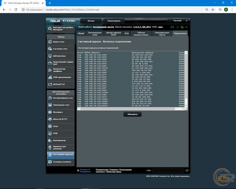Click the gamepad status icon in the header
Screen dimensions: 236x189
click(172, 27)
